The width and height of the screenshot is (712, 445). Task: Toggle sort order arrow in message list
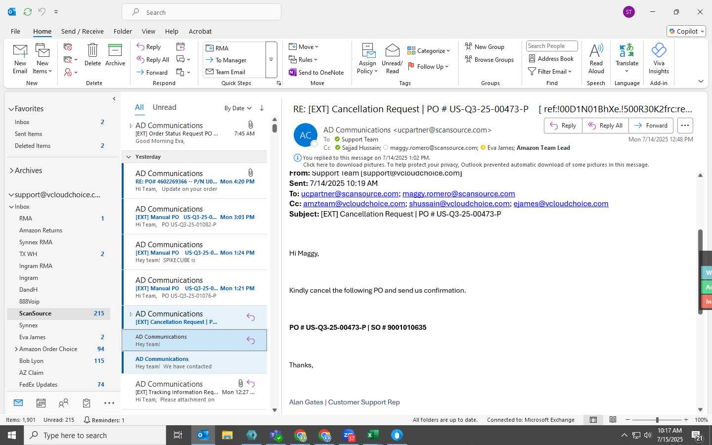tap(262, 108)
